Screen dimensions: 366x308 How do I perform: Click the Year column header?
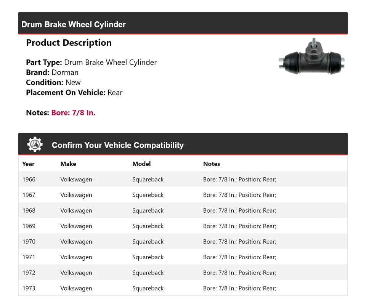28,164
